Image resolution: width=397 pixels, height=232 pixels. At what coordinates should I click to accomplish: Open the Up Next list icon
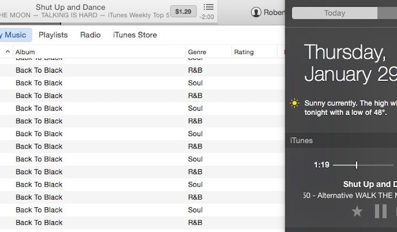[x=208, y=7]
